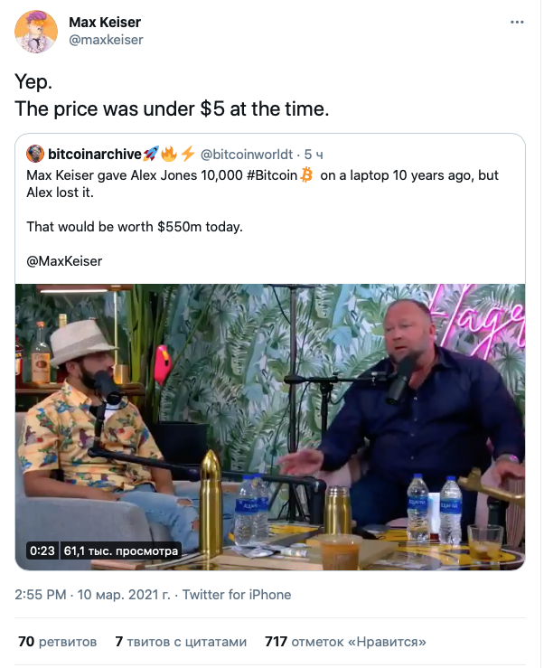Image resolution: width=544 pixels, height=668 pixels.
Task: View the 70 ретвитов list
Action: coord(57,642)
